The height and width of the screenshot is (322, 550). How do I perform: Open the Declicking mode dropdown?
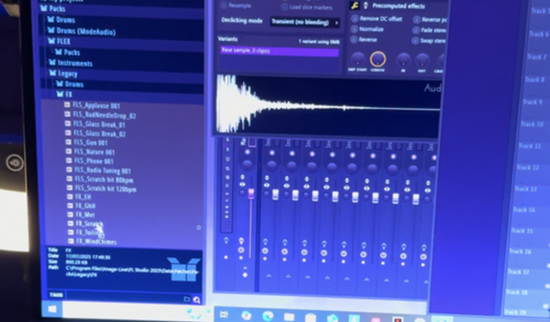[x=303, y=23]
